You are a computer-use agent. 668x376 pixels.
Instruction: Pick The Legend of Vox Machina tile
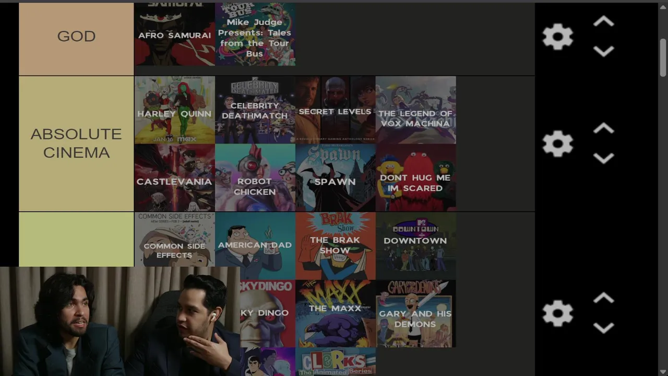416,110
